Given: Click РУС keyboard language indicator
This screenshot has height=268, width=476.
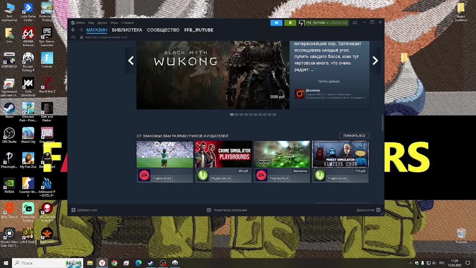Looking at the screenshot, I should coord(442,263).
